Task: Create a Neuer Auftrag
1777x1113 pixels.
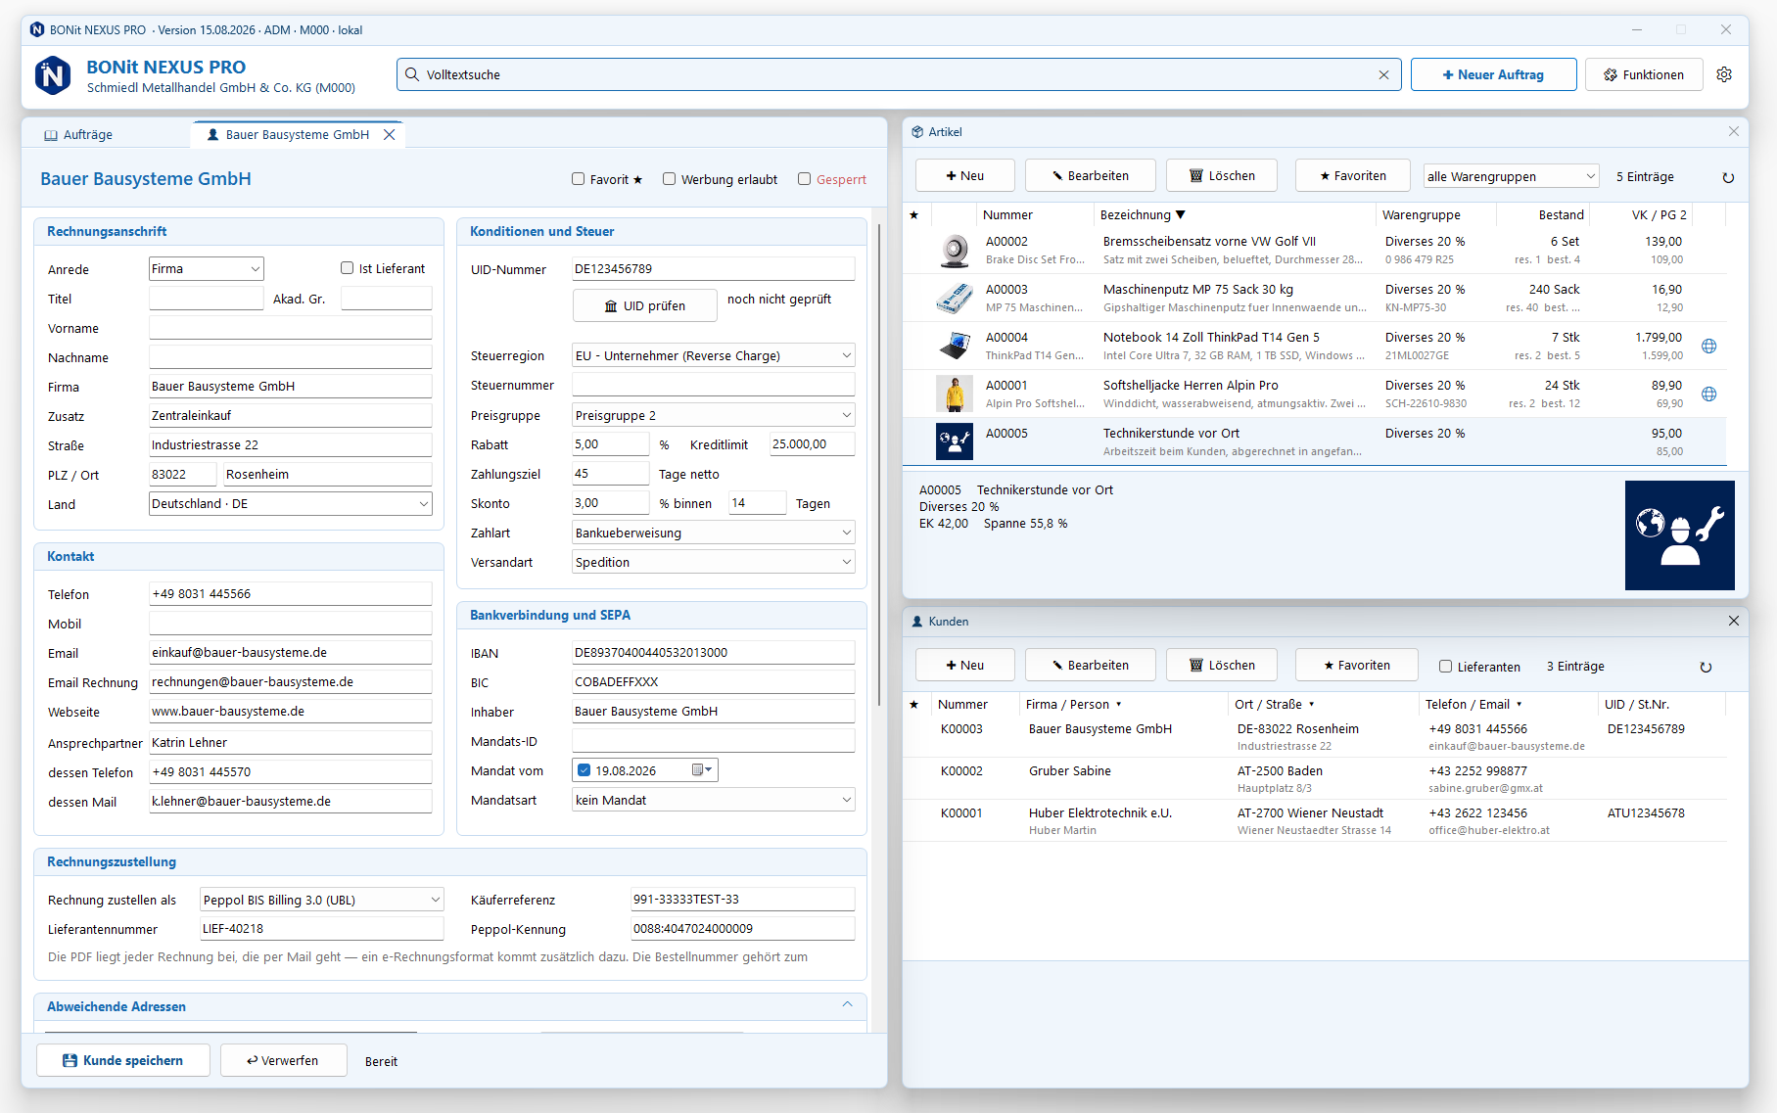Action: 1493,74
